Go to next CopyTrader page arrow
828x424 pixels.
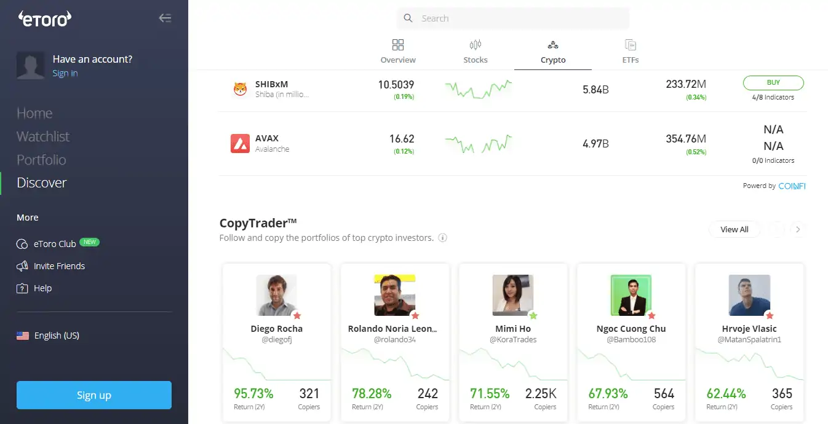pyautogui.click(x=798, y=229)
